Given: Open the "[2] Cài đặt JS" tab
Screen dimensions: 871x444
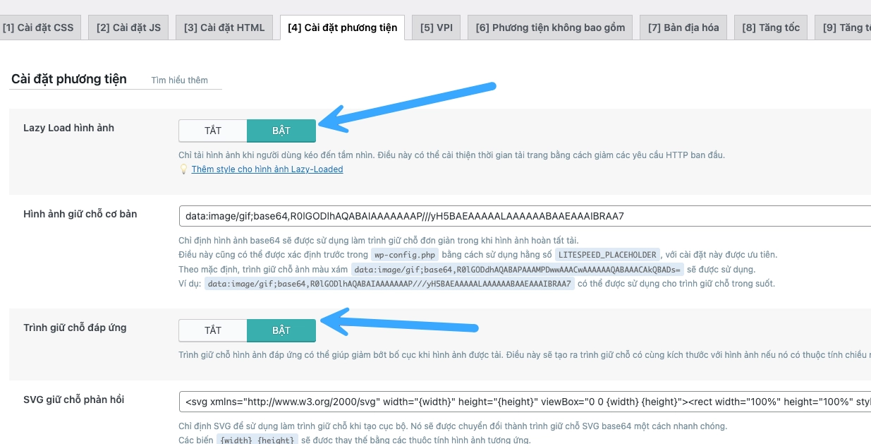Looking at the screenshot, I should click(x=128, y=27).
